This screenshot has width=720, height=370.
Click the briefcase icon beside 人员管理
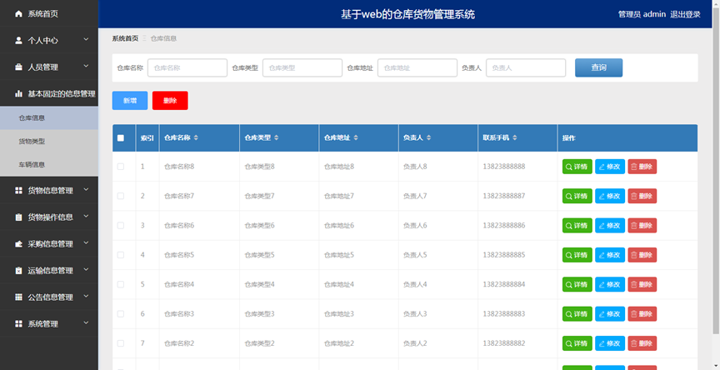18,67
